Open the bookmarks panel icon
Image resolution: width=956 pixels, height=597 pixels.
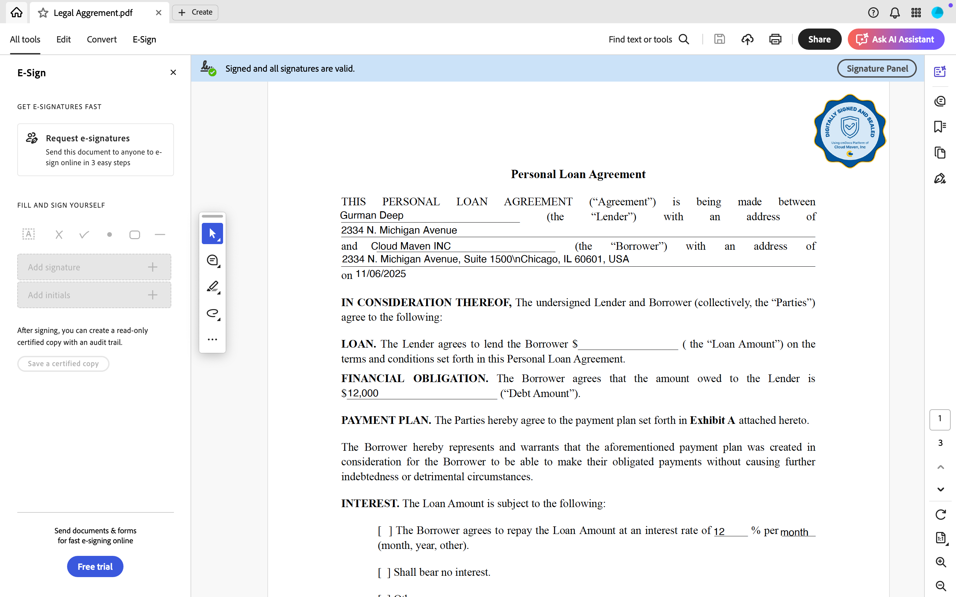[940, 127]
